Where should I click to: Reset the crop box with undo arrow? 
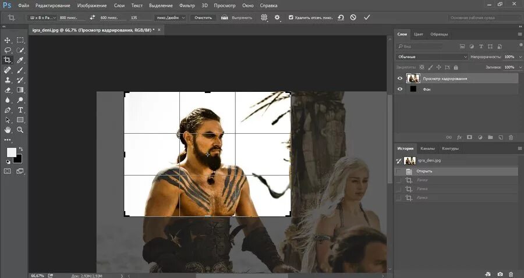[341, 17]
